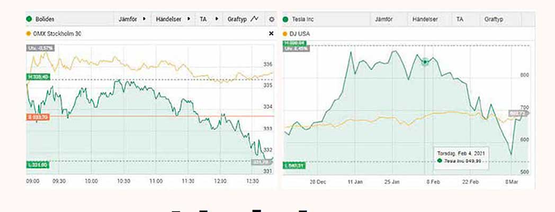Screen dimensions: 555x212
Task: Open TA menu in Tesla chart
Action: (x=460, y=19)
